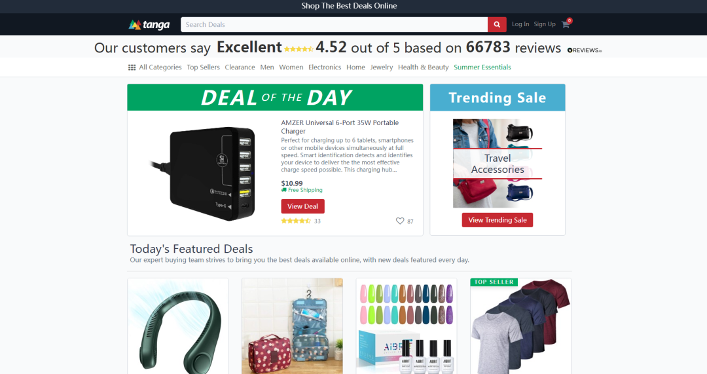Open the REVIEWS.io logo
The width and height of the screenshot is (707, 374).
point(585,50)
